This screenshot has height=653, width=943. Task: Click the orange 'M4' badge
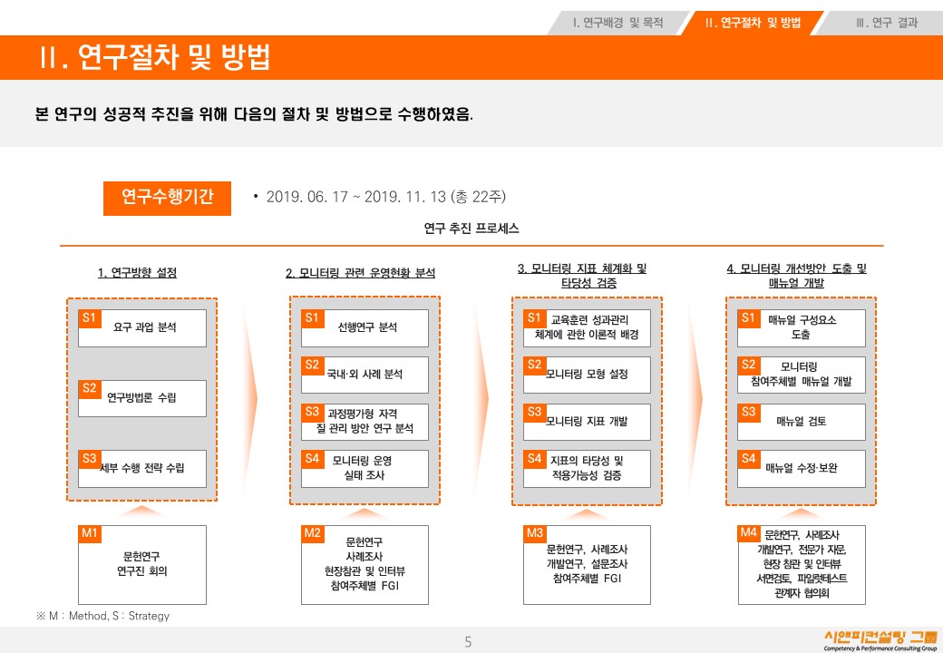[x=749, y=533]
